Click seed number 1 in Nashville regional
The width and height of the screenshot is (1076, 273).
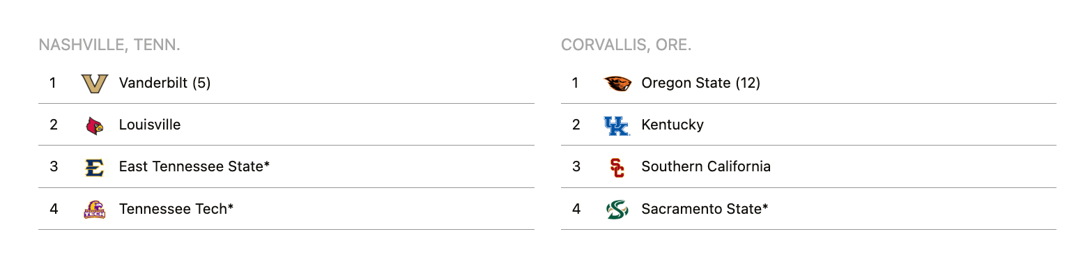click(x=53, y=83)
